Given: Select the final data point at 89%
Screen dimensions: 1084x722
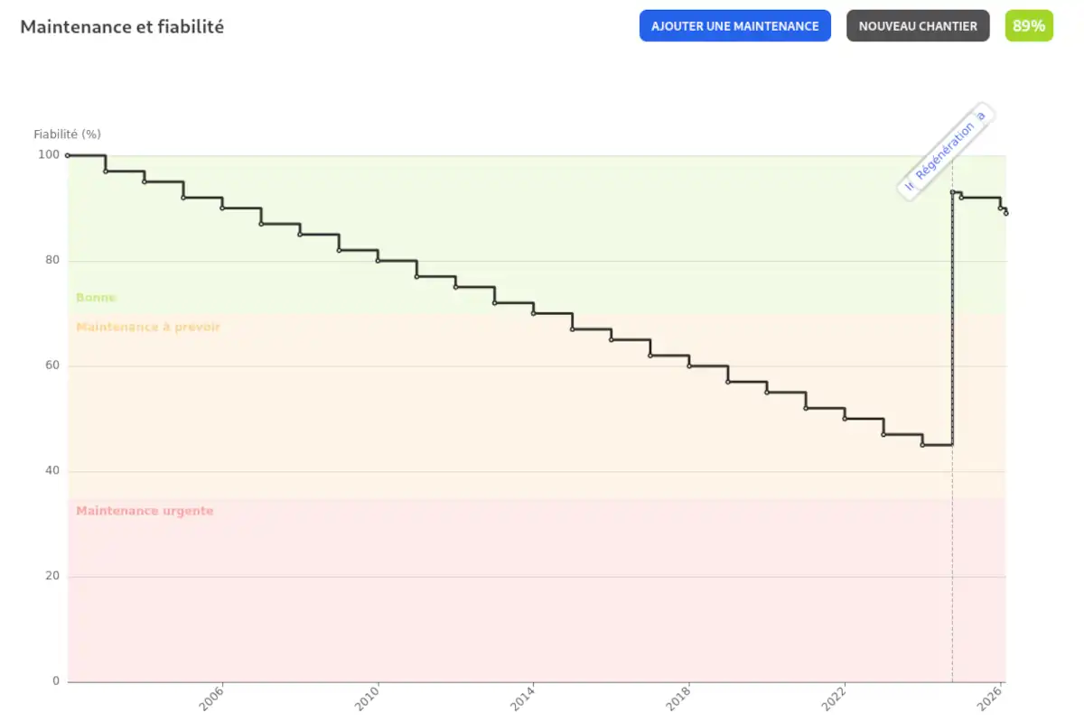Looking at the screenshot, I should tap(1006, 213).
